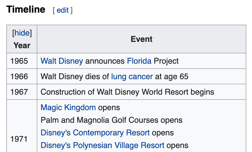
Task: Click the 'at age 65' text
Action: [x=172, y=77]
